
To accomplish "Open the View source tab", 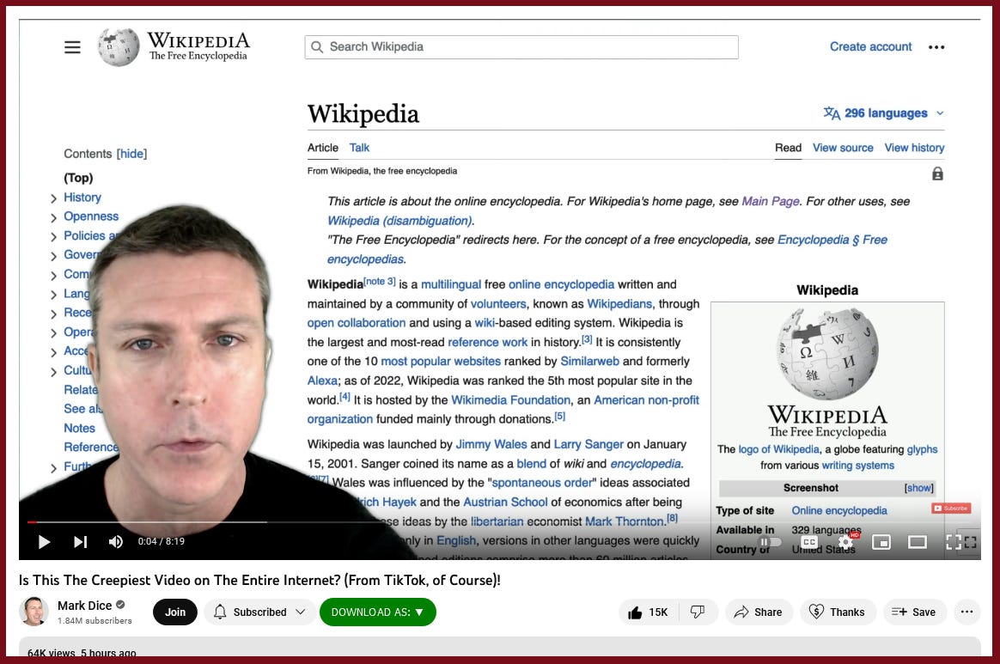I will [x=843, y=148].
